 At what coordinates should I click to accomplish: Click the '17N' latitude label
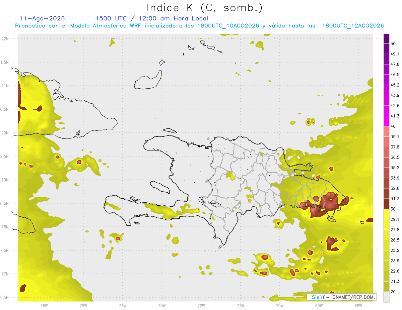5,274
